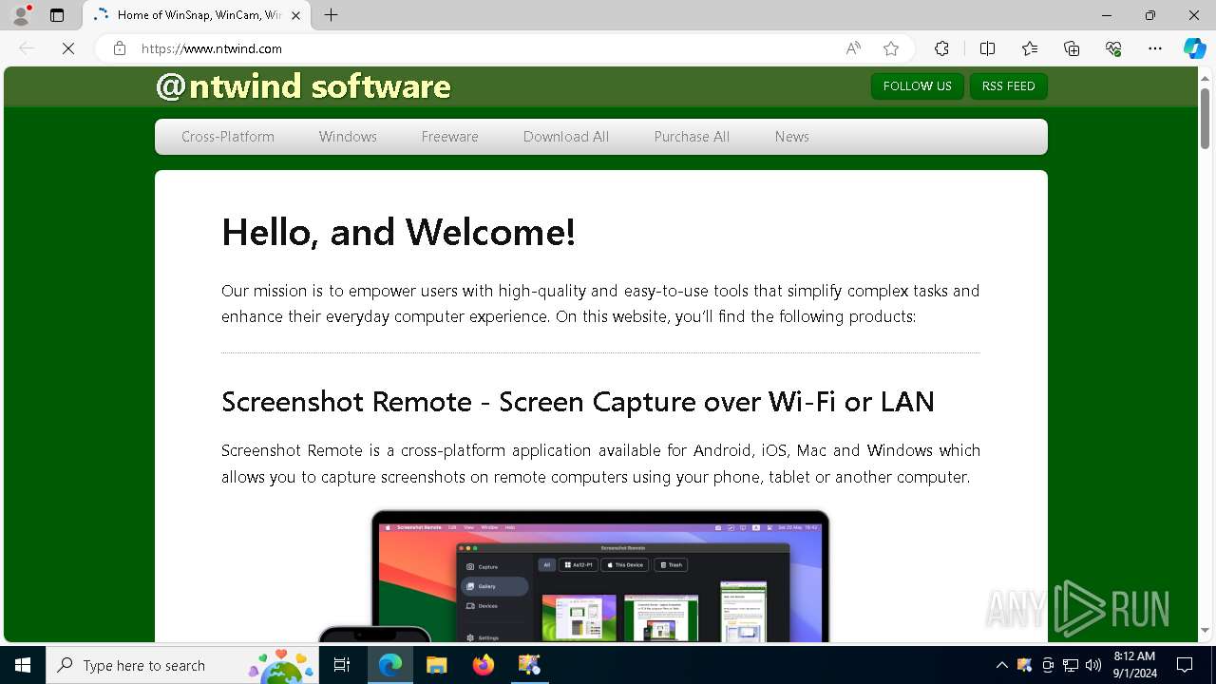
Task: Open network status tray icon
Action: click(1071, 665)
